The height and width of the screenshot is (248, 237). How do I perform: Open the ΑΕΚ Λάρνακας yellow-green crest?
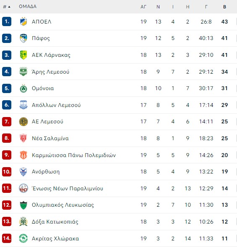(23, 55)
